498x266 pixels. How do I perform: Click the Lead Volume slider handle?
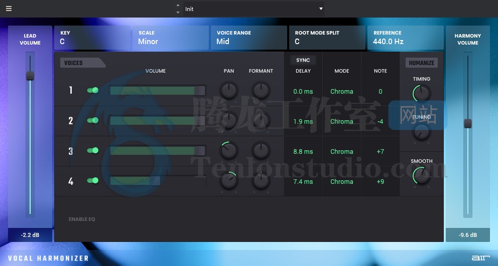tap(30, 76)
